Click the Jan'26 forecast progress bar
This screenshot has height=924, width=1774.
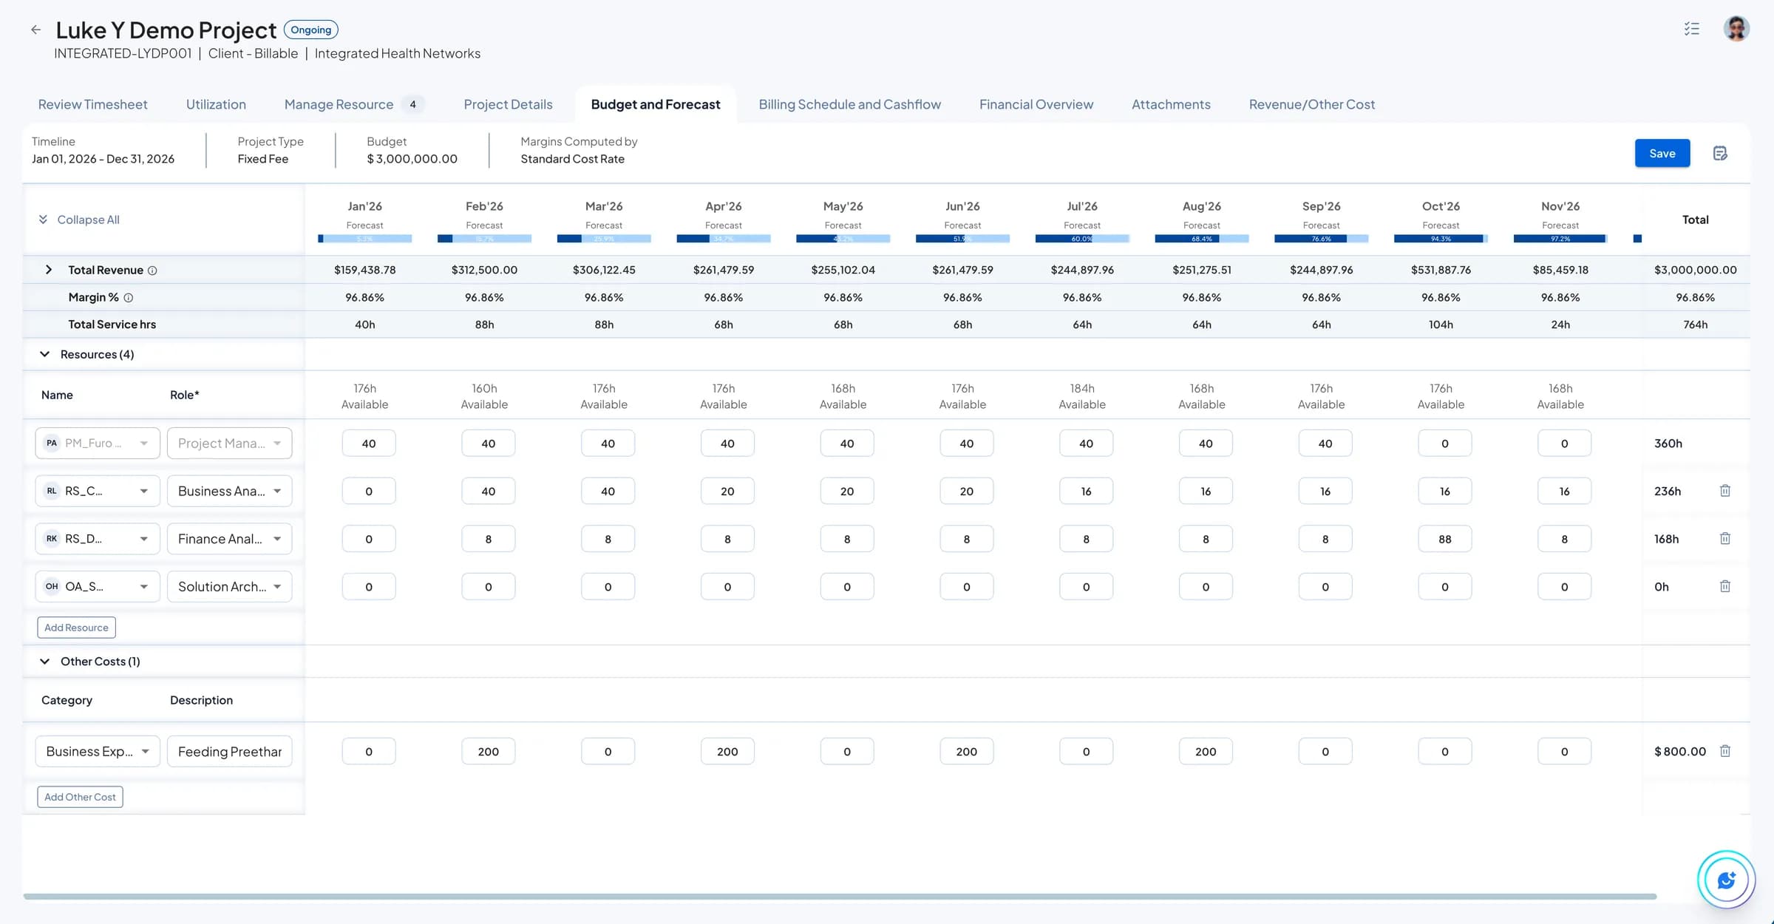(365, 238)
